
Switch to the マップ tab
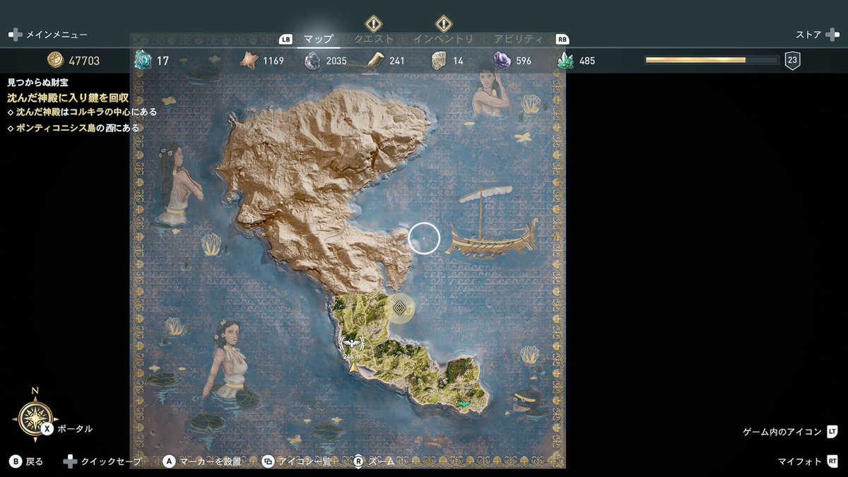(318, 39)
